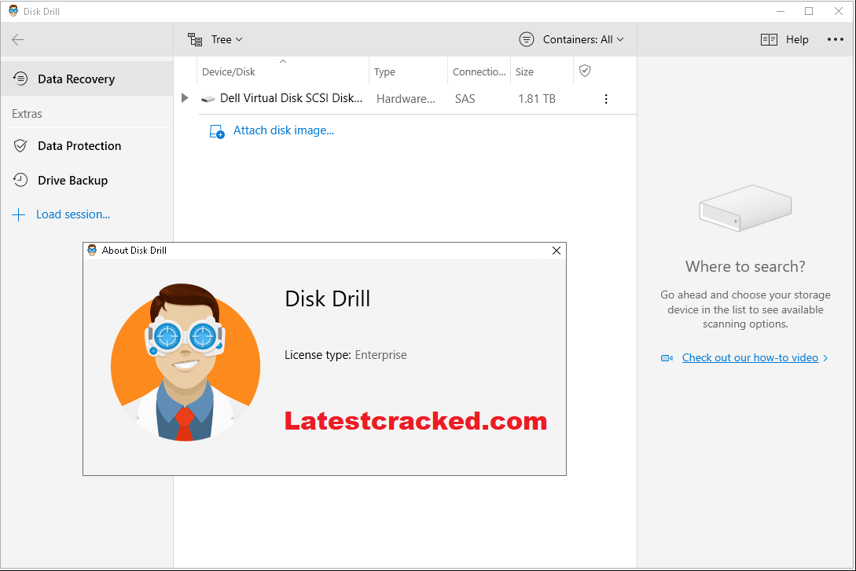Click the 'Hardware...' type cell
The width and height of the screenshot is (856, 571).
coord(406,99)
